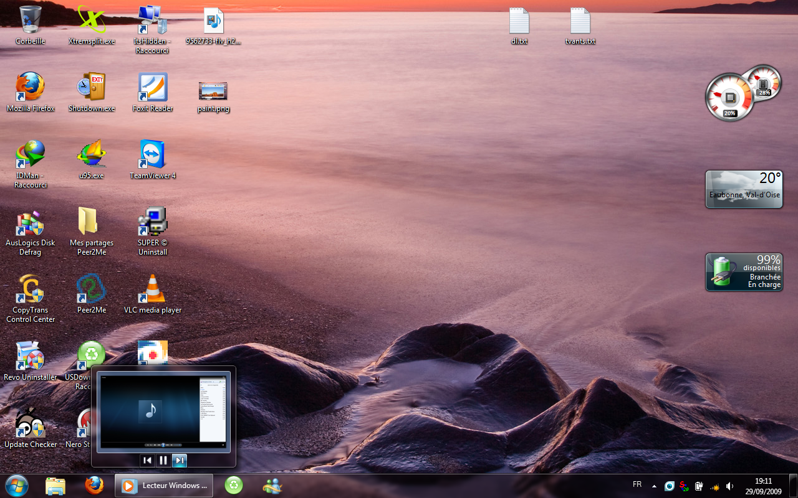Click the CPU meter gadget showing 20%
This screenshot has width=798, height=498.
[x=730, y=98]
